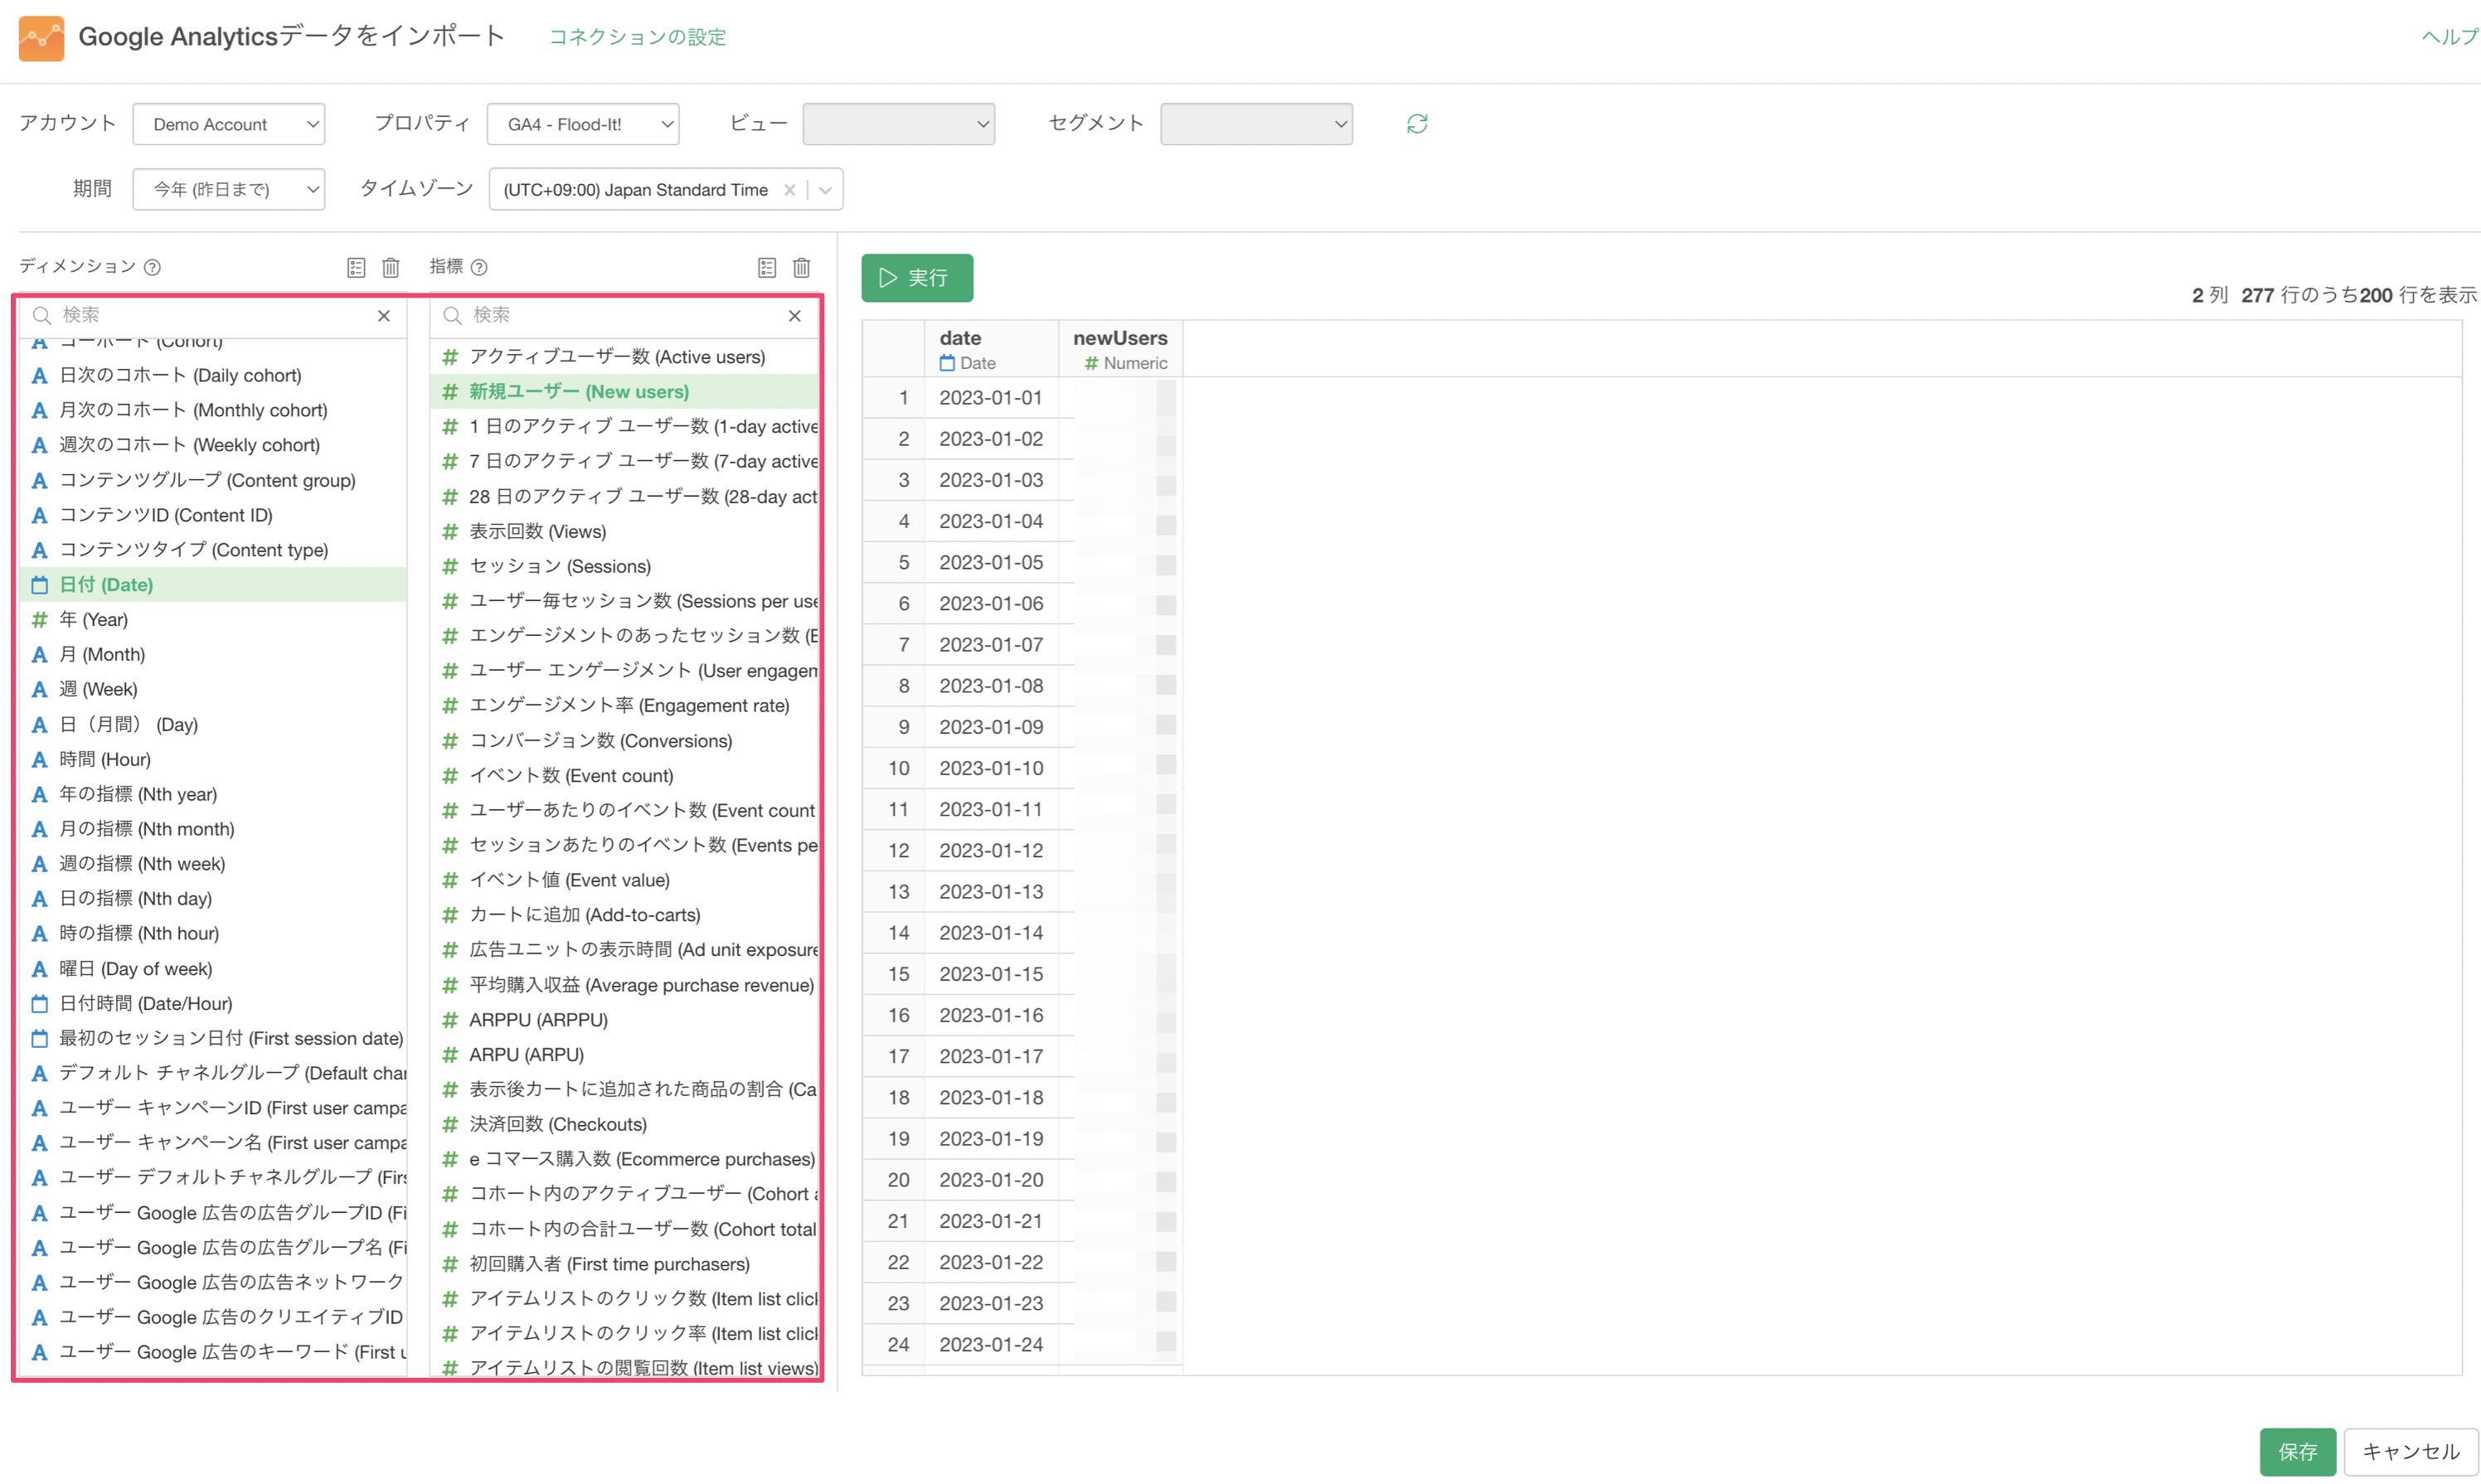Select 月 (Month) dimension
This screenshot has width=2481, height=1484.
[x=212, y=655]
